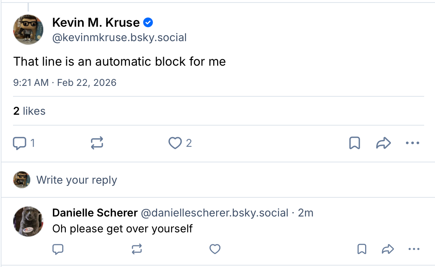The width and height of the screenshot is (435, 267).
Task: Share Danielle Scherer's reply
Action: [388, 249]
